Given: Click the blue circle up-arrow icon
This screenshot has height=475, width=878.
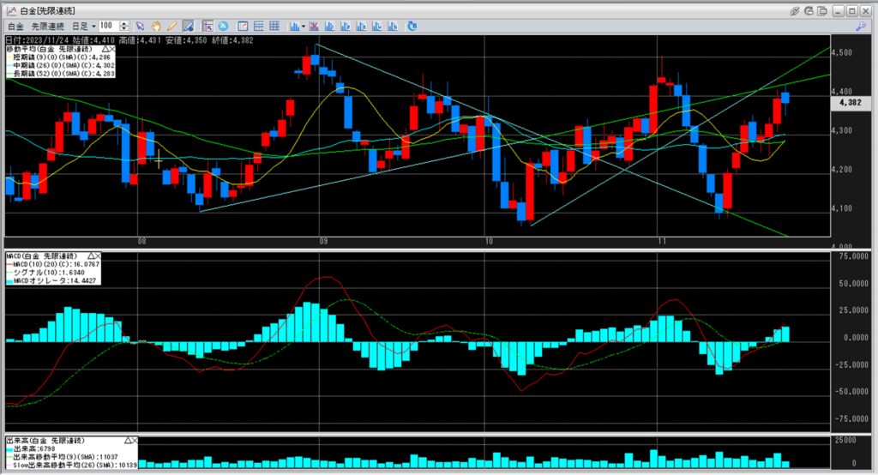Looking at the screenshot, I should click(x=224, y=27).
